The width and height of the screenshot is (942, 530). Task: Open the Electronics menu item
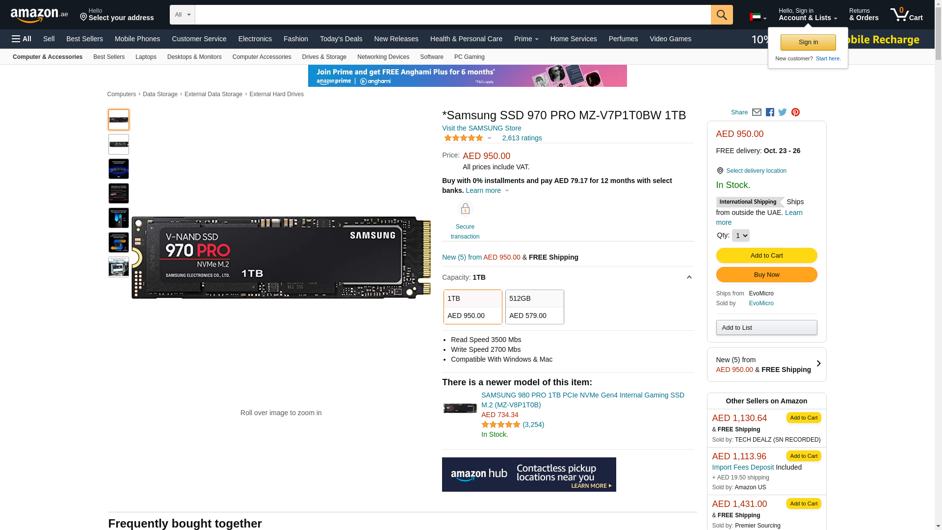click(x=255, y=39)
